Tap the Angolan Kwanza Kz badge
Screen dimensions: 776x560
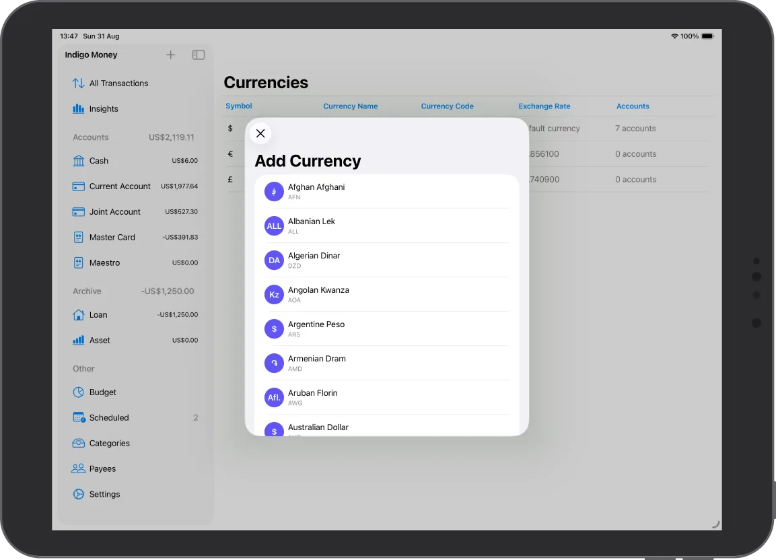click(x=274, y=295)
